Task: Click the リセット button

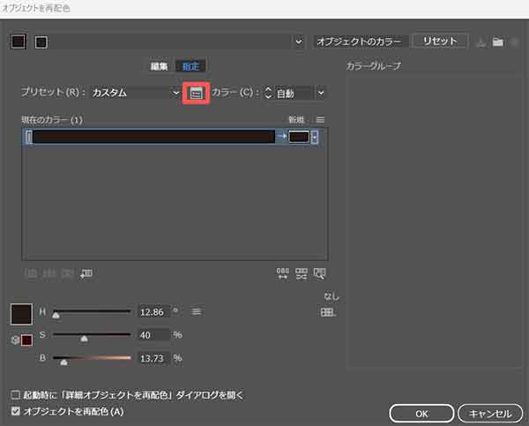Action: (x=440, y=41)
